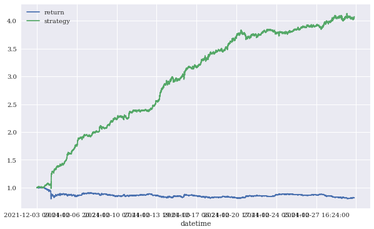Click the 'datetime' x-axis label
Viewport: 374px width, 229px height.
[x=196, y=223]
